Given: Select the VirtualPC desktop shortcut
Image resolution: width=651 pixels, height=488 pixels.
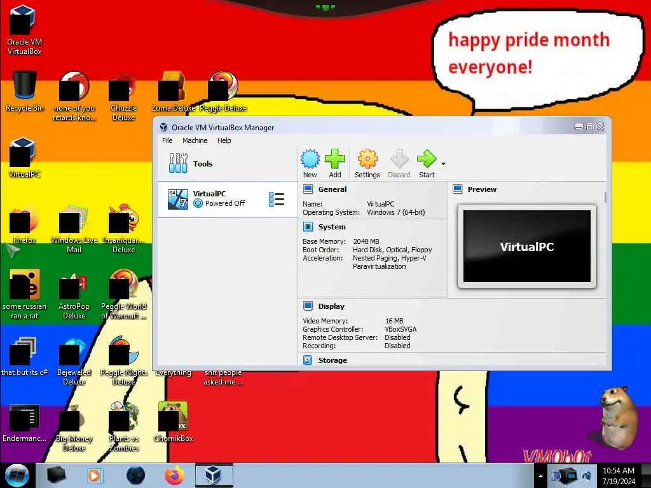Looking at the screenshot, I should [x=24, y=158].
